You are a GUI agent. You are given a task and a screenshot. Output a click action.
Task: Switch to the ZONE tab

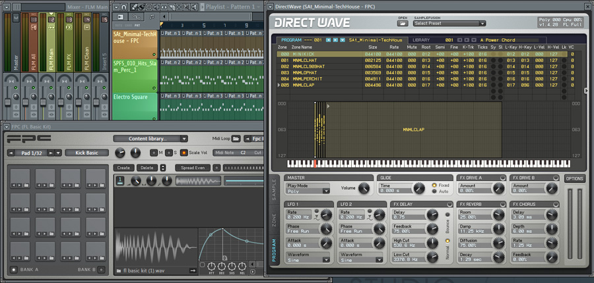(x=275, y=219)
